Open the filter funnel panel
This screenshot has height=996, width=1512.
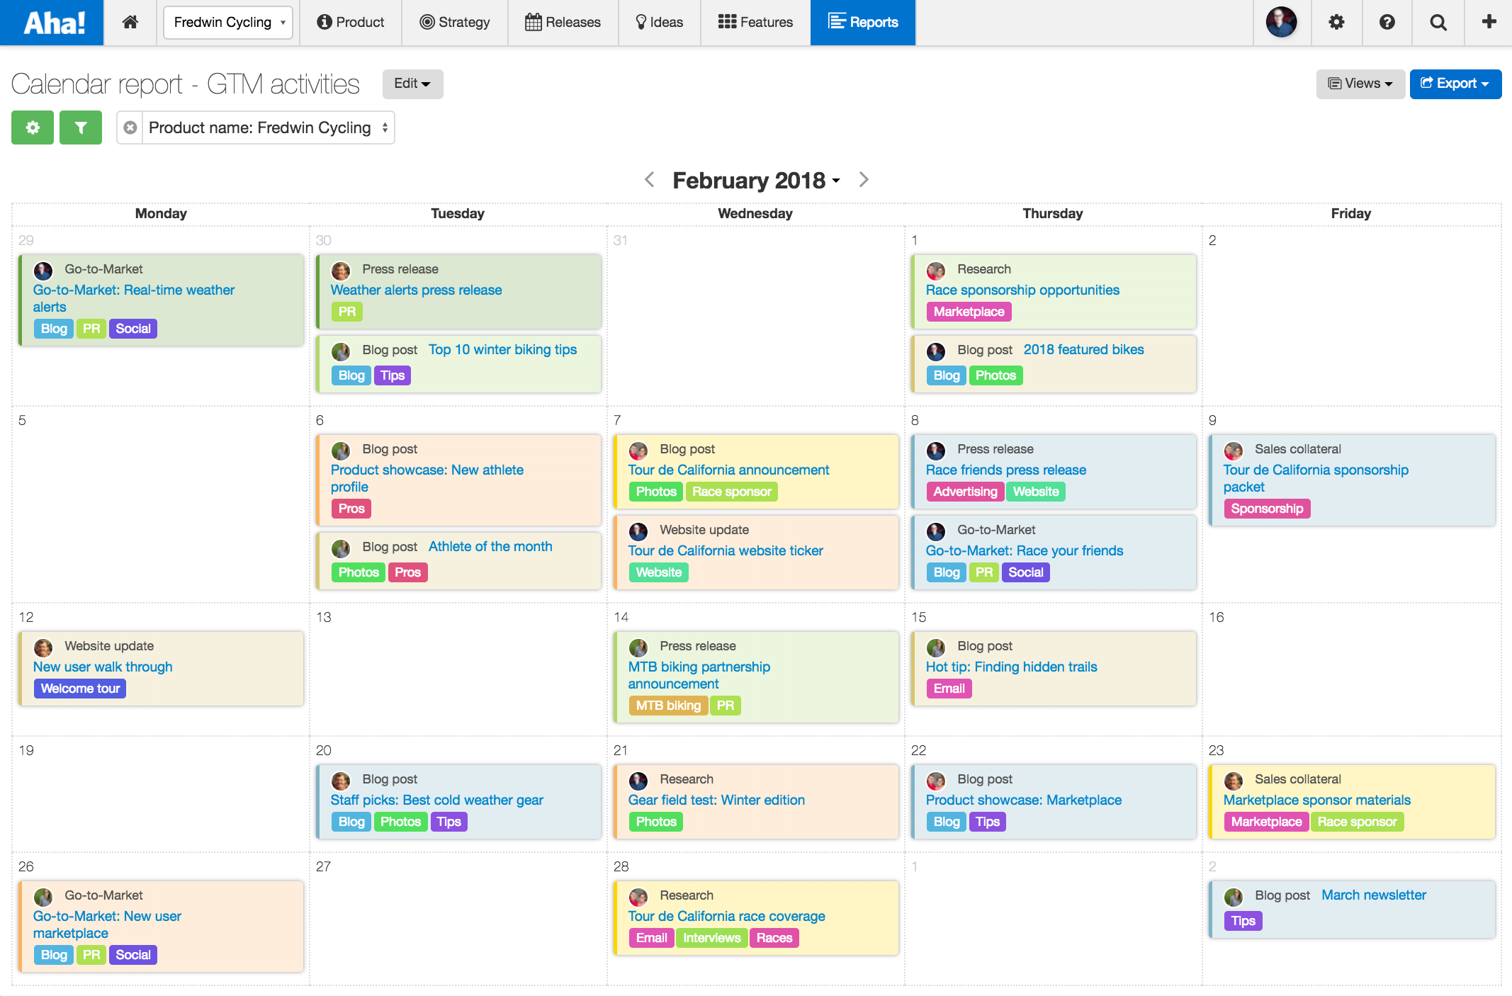[80, 128]
